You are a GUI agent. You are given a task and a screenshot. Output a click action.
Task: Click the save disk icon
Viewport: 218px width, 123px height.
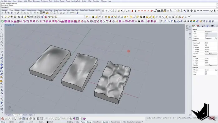(x=44, y=12)
